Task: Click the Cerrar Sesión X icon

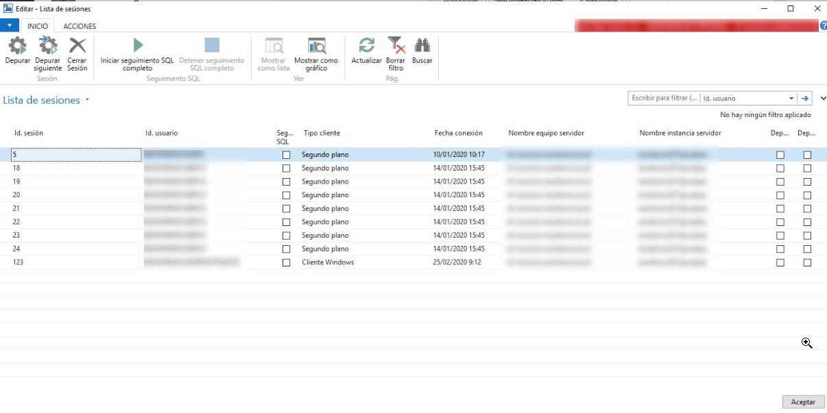Action: 77,47
